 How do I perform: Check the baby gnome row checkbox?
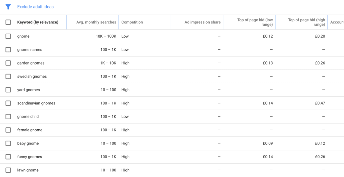pyautogui.click(x=8, y=143)
